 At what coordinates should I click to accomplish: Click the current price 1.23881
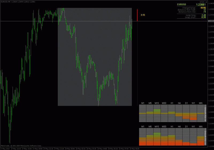[x=201, y=5]
